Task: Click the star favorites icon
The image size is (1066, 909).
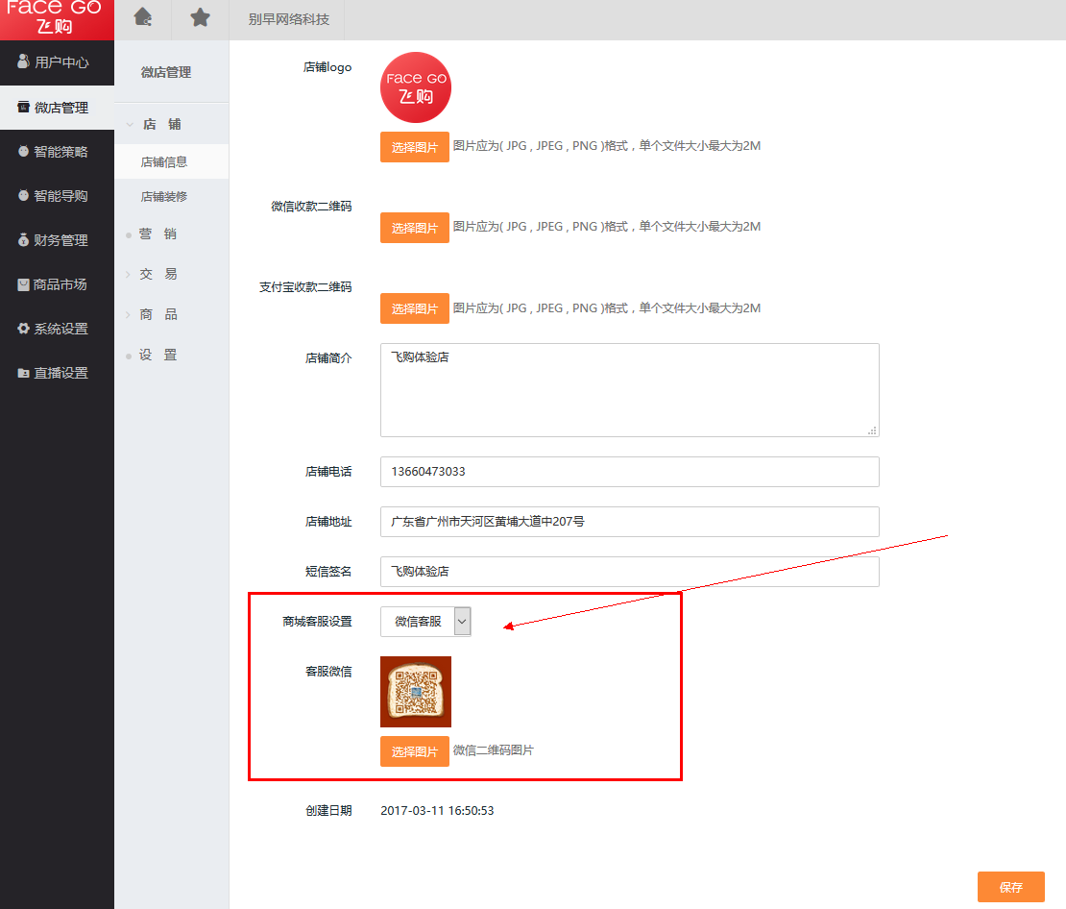Action: coord(200,18)
